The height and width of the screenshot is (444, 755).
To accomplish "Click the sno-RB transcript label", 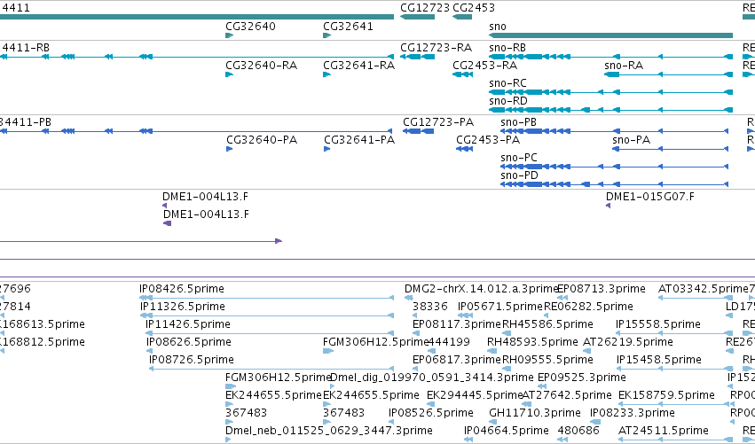I will pyautogui.click(x=507, y=48).
